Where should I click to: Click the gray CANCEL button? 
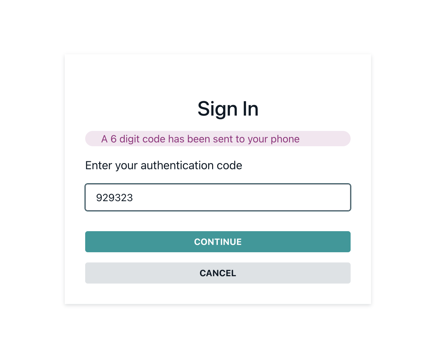coord(218,273)
